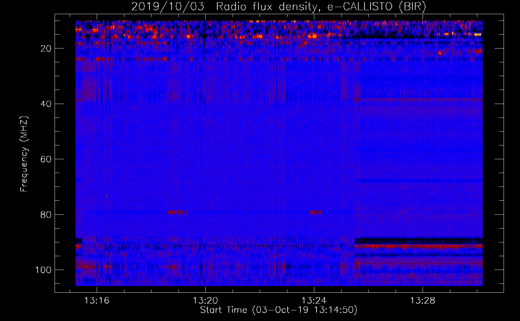Click the 'Frequency (MHZ)' y-axis label
This screenshot has width=520, height=321.
click(24, 154)
